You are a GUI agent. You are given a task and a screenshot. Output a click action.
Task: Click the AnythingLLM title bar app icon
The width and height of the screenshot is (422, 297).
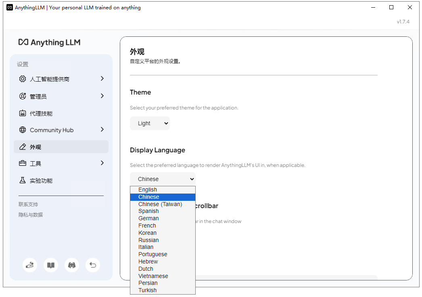point(10,7)
